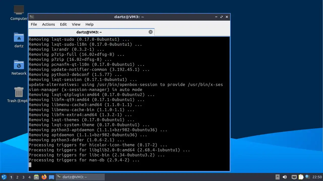Image resolution: width=323 pixels, height=181 pixels.
Task: Click the volume speaker icon
Action: (285, 177)
